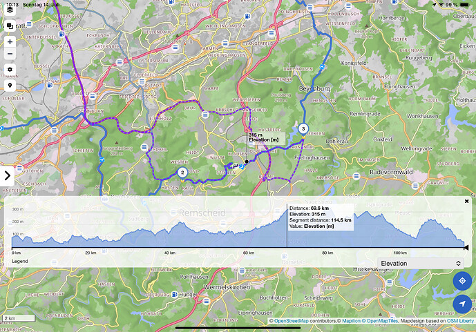Open the OpenStreetMap attribution link

(x=291, y=321)
